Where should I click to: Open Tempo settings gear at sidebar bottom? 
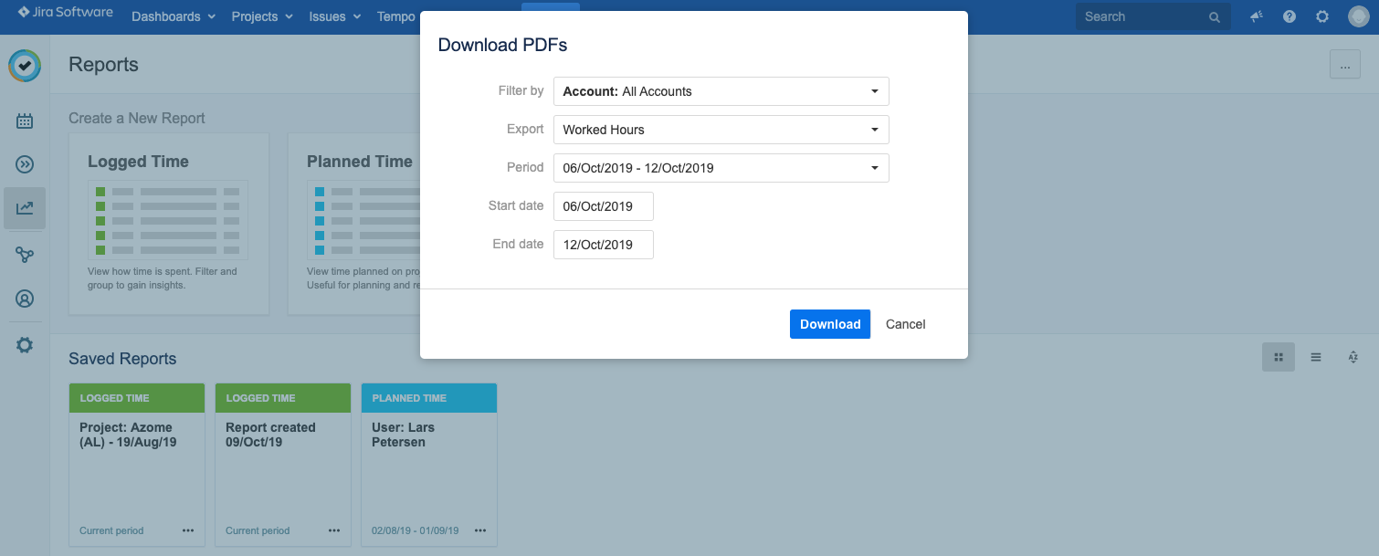(25, 345)
